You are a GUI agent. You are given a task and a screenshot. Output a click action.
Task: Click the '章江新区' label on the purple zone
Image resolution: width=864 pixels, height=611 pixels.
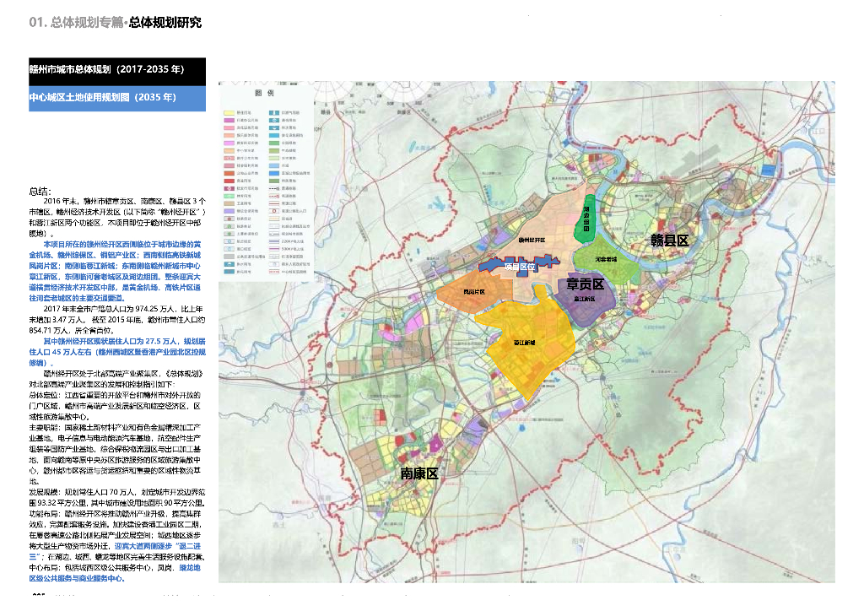pyautogui.click(x=584, y=299)
